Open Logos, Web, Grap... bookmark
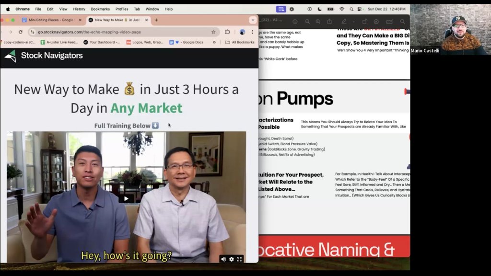 (x=145, y=42)
